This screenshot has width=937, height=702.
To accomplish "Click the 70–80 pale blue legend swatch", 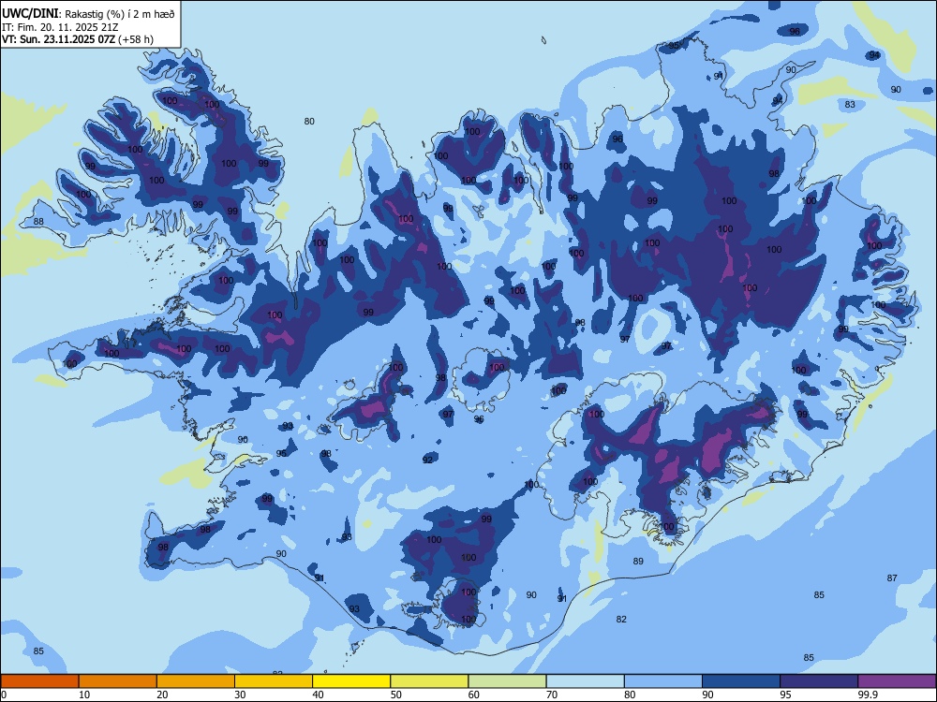I will [586, 681].
